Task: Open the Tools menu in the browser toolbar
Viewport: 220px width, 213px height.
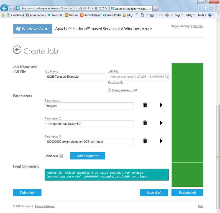Action: tap(202, 15)
